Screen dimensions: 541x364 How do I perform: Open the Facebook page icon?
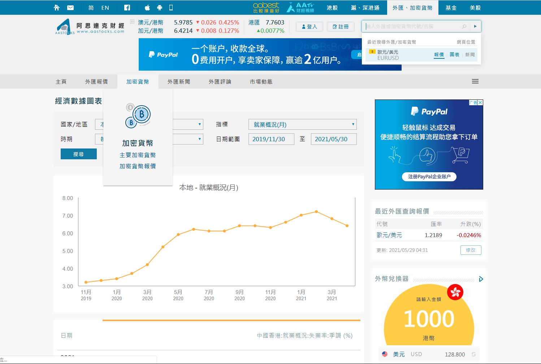[x=127, y=8]
